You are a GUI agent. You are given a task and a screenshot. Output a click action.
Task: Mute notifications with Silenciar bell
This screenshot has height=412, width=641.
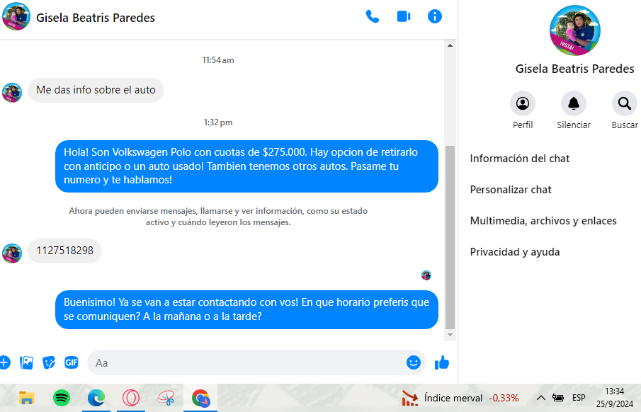tap(574, 103)
